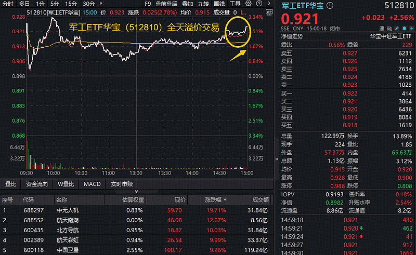Select the 30分 period tab

coord(88,4)
